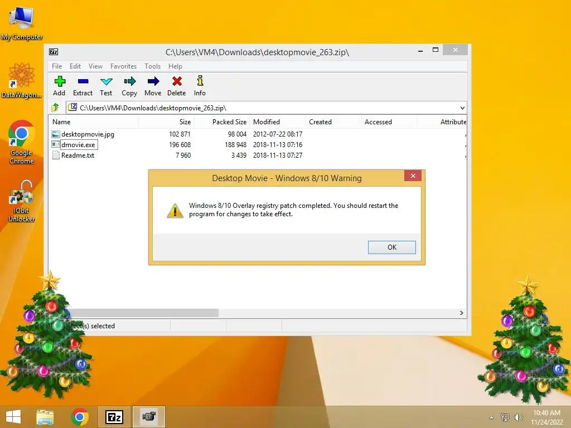571x428 pixels.
Task: Click OK in the warning dialog
Action: tap(392, 247)
